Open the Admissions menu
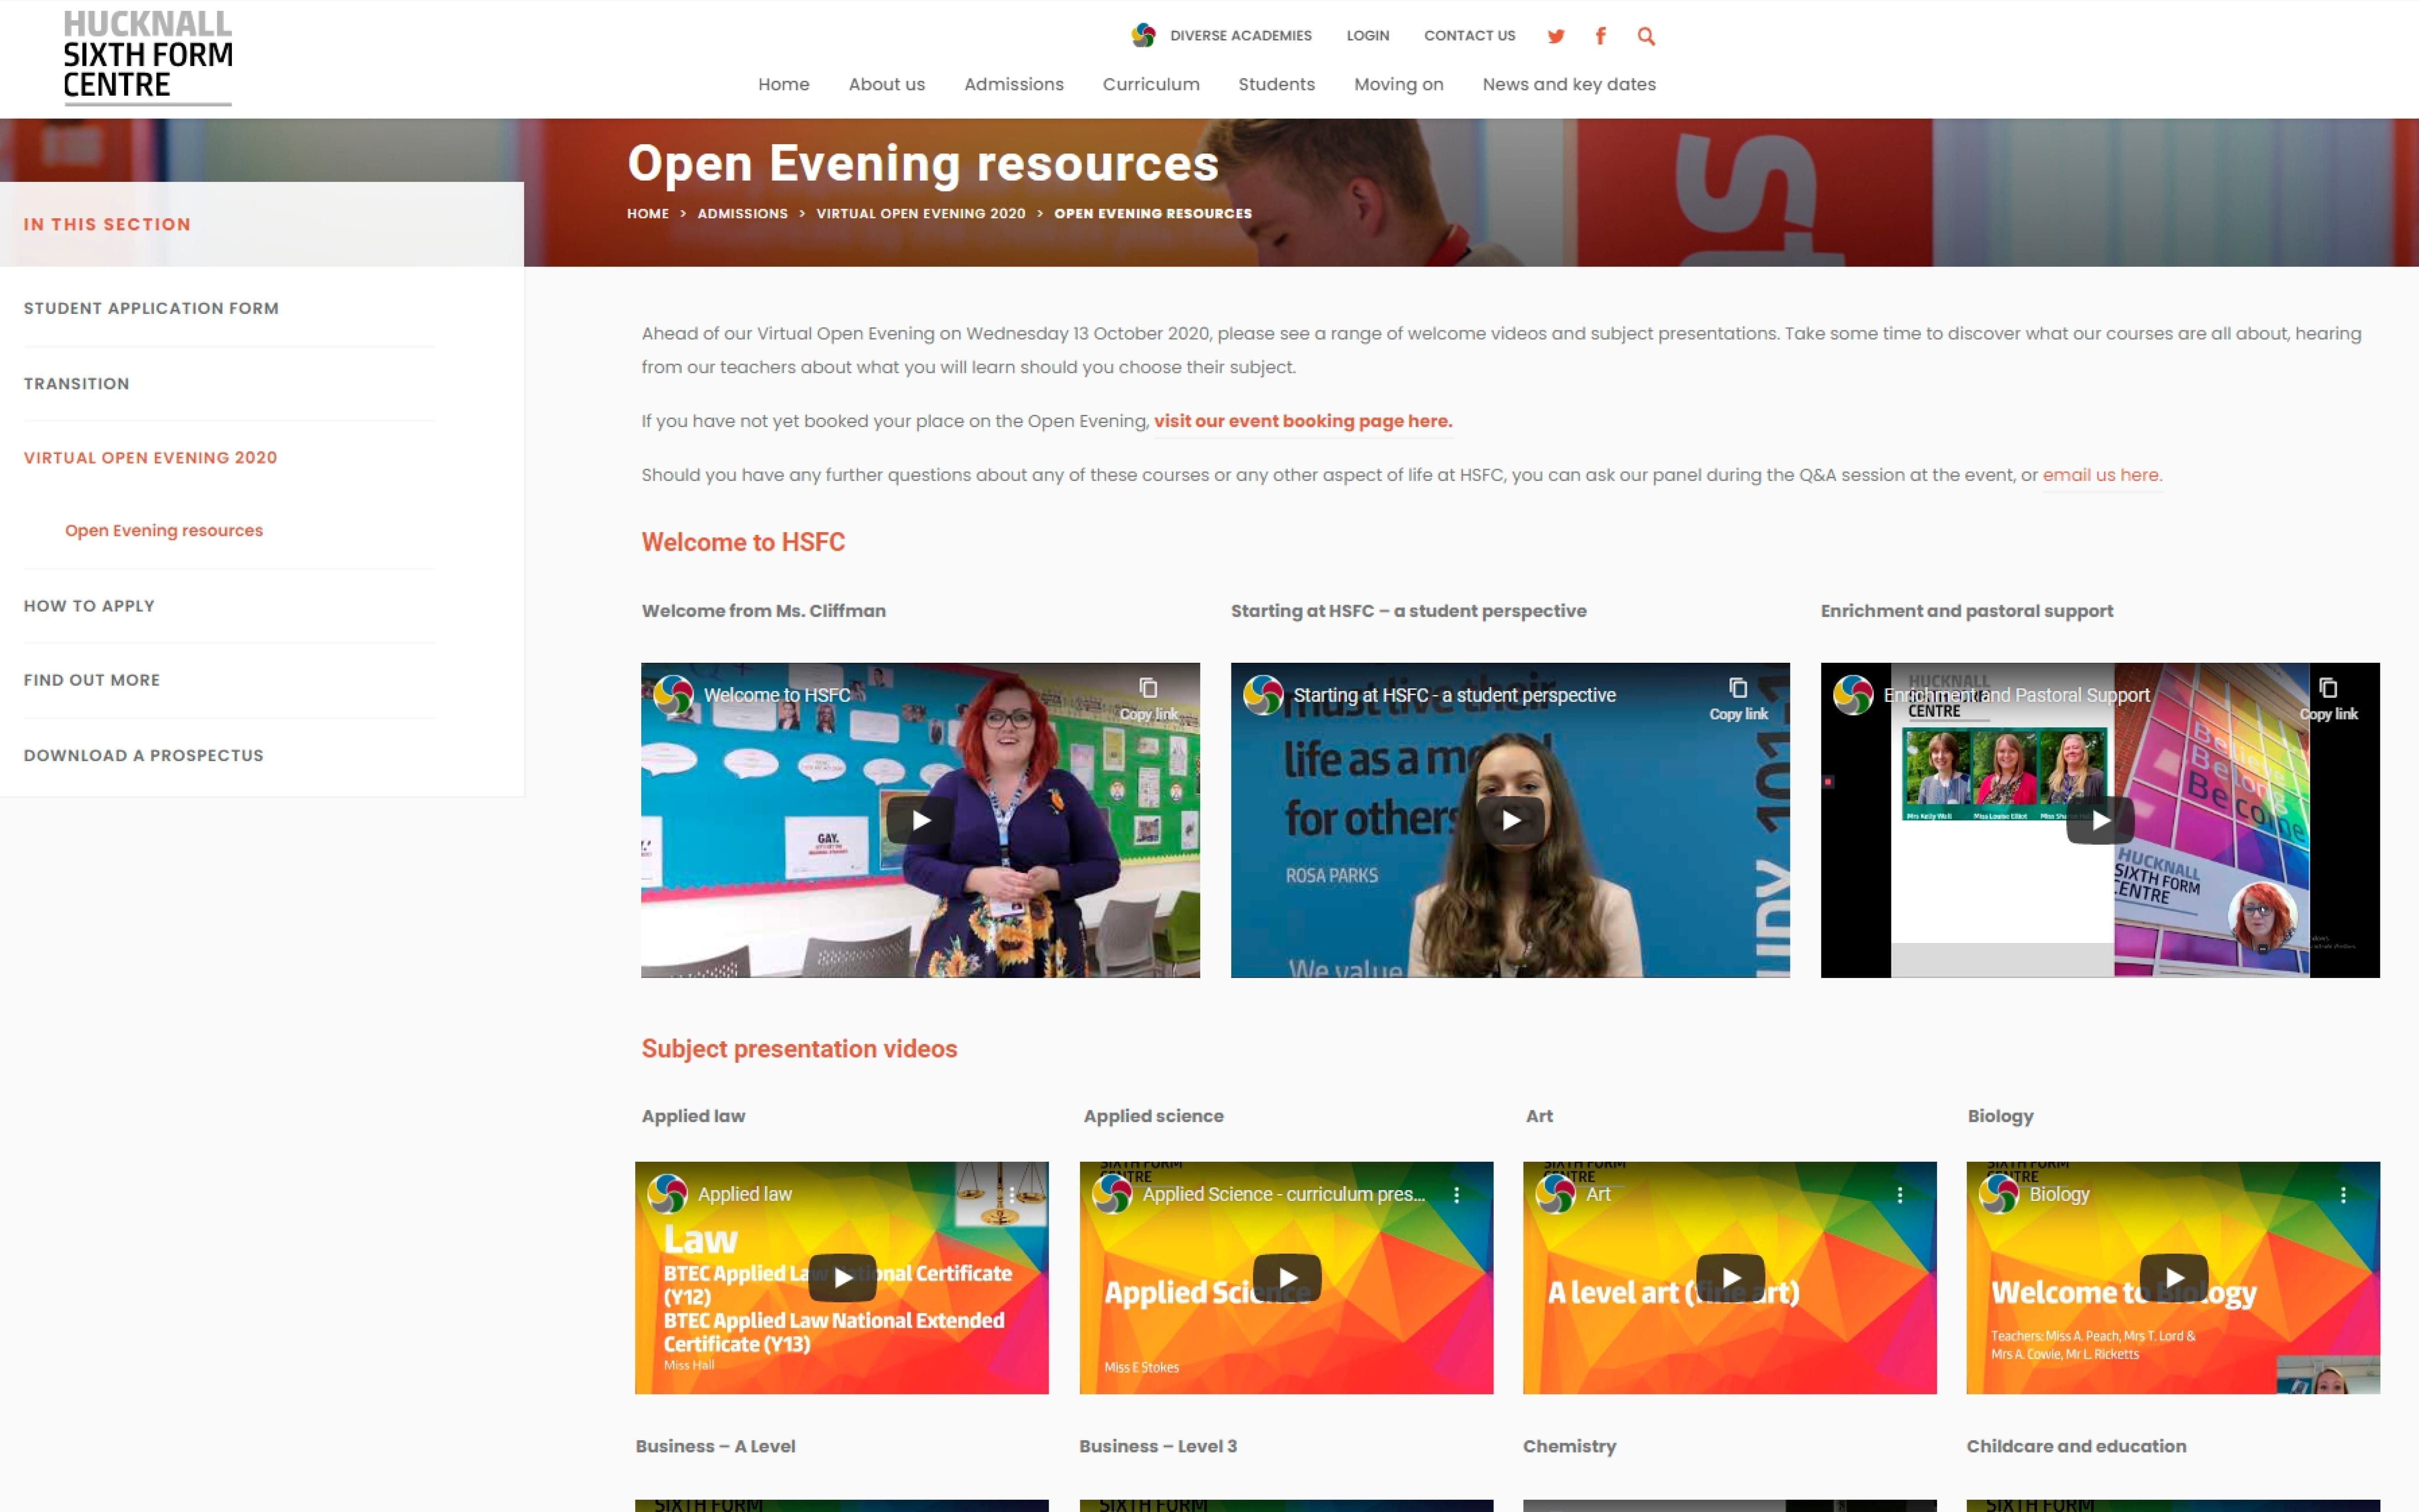This screenshot has width=2419, height=1512. [x=1014, y=84]
